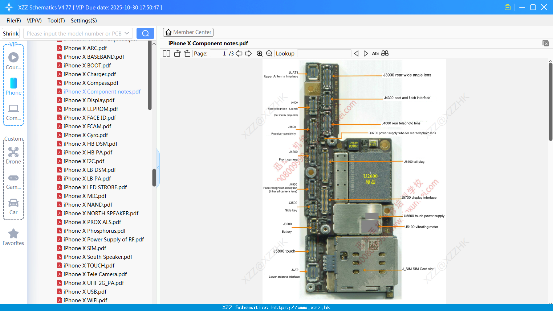Image resolution: width=553 pixels, height=311 pixels.
Task: Click the XZZ app logo
Action: click(x=9, y=7)
